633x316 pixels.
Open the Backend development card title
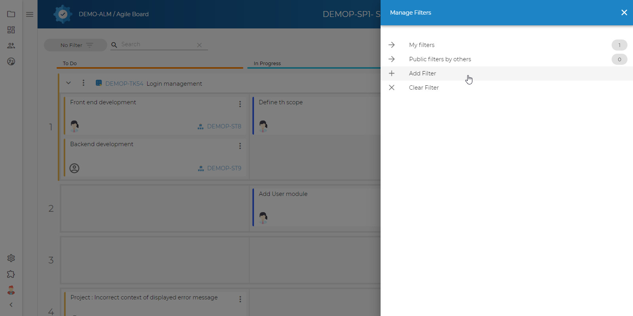click(x=102, y=144)
